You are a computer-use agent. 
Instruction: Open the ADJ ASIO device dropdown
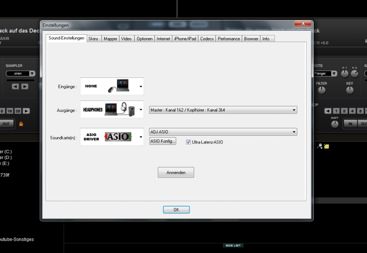click(x=293, y=132)
